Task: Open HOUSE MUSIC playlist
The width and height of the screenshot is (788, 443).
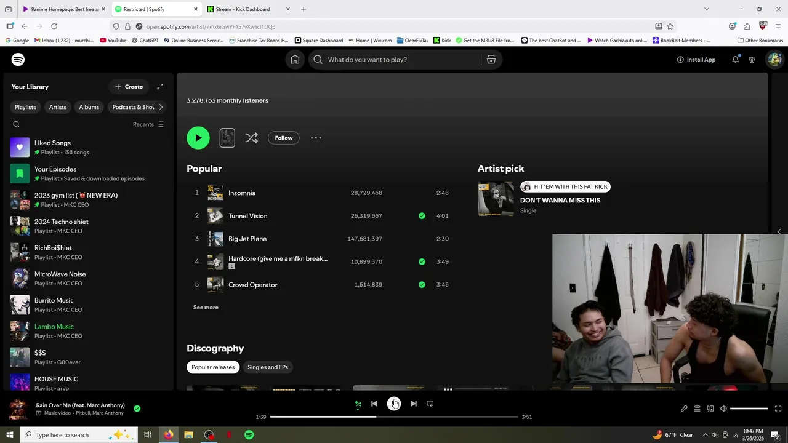Action: click(x=87, y=383)
